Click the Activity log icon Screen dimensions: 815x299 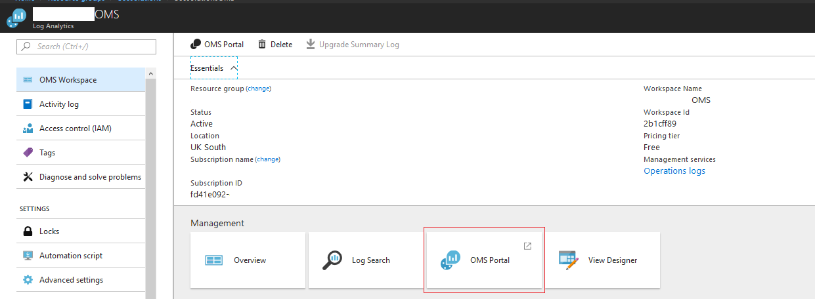coord(28,104)
